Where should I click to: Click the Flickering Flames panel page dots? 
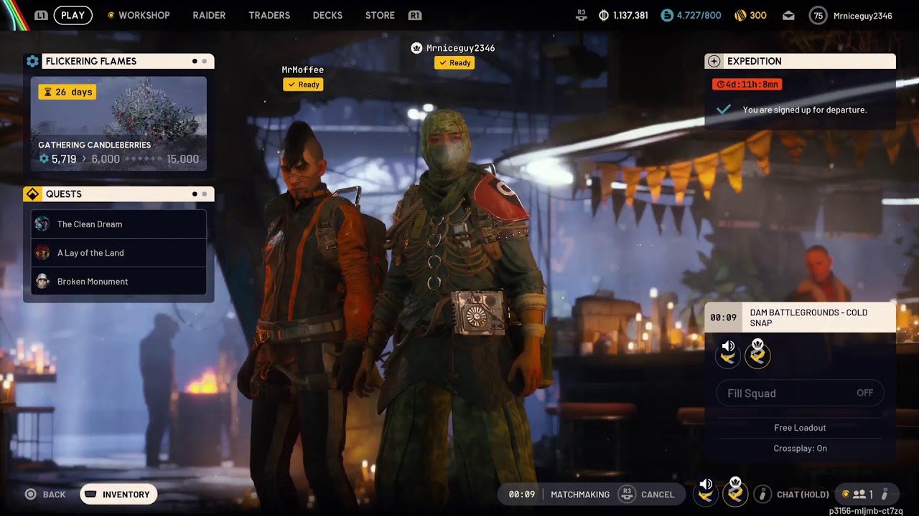tap(200, 62)
